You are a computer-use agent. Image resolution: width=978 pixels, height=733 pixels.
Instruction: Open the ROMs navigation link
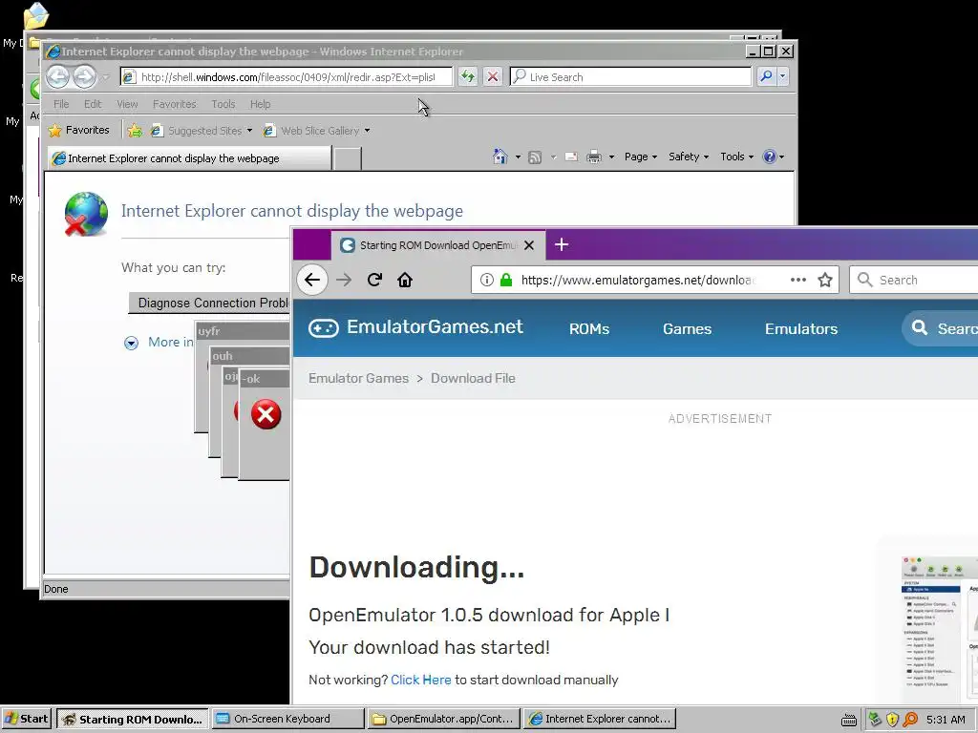[588, 328]
